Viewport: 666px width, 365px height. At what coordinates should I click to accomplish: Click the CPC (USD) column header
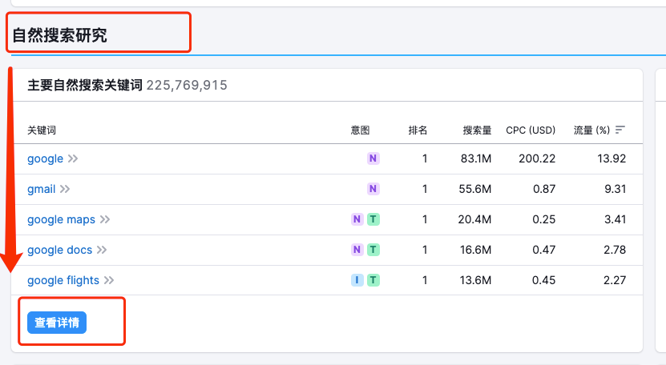(x=531, y=130)
